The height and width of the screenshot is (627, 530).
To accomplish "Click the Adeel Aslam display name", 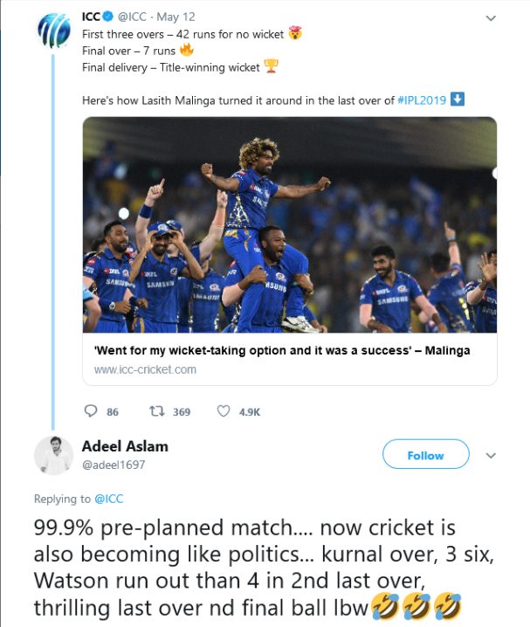I will point(125,446).
